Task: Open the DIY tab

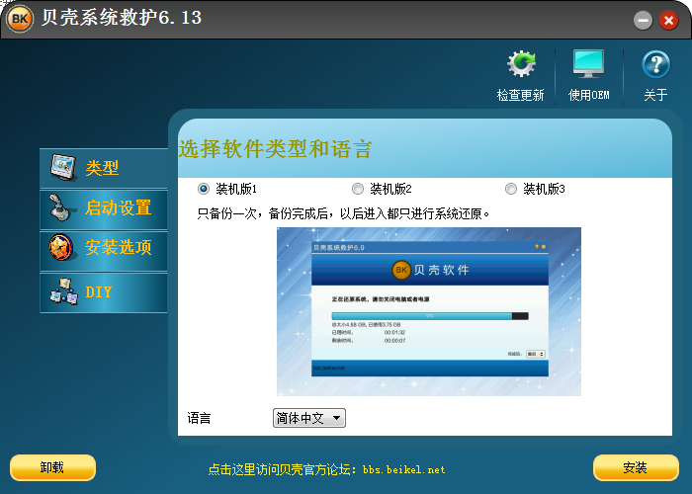Action: 99,292
